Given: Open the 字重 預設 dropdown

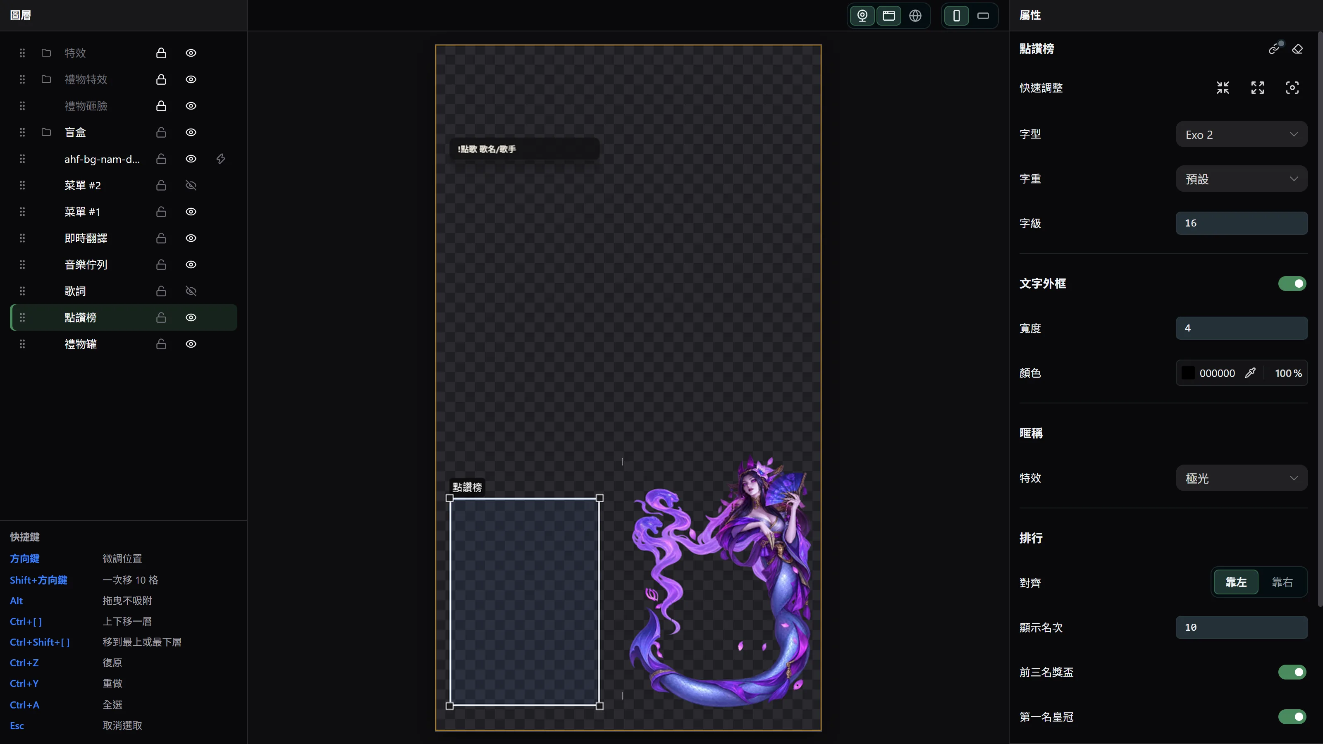Looking at the screenshot, I should tap(1241, 179).
